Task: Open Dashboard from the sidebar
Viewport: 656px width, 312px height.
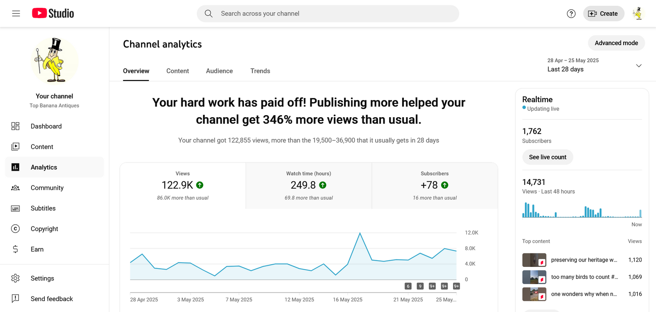Action: 46,126
